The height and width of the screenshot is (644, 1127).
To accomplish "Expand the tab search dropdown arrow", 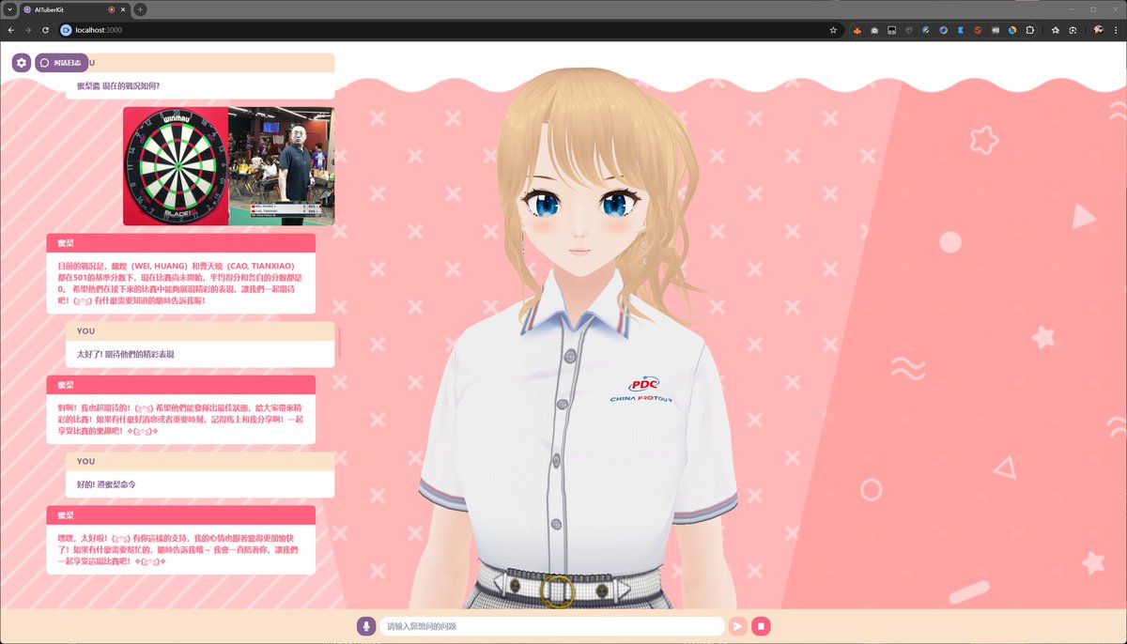I will tap(9, 9).
